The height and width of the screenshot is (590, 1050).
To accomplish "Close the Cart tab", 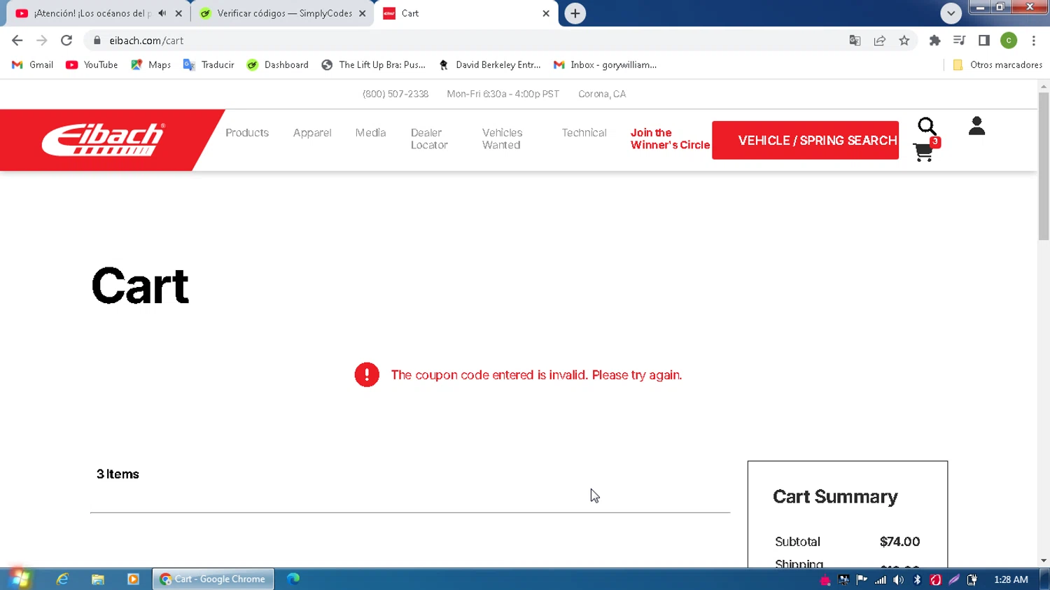I will point(546,13).
